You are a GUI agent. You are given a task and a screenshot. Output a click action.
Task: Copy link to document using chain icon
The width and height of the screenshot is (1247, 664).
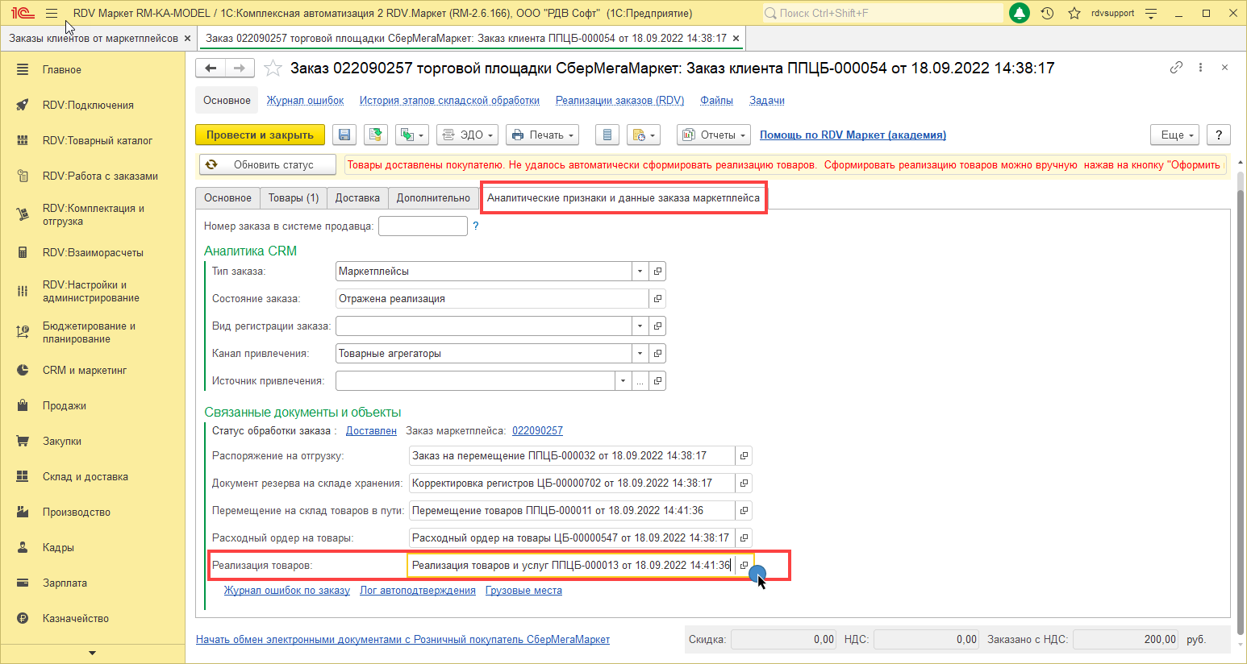[x=1176, y=68]
